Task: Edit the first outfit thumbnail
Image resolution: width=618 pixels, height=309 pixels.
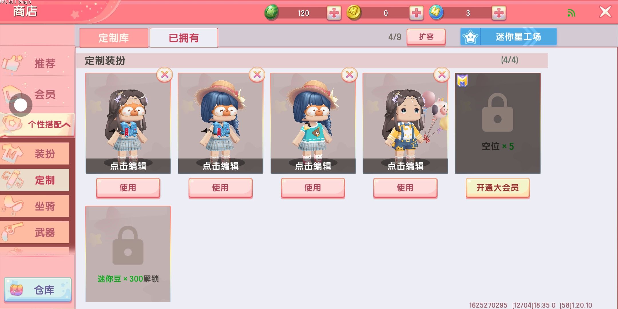Action: tap(128, 123)
